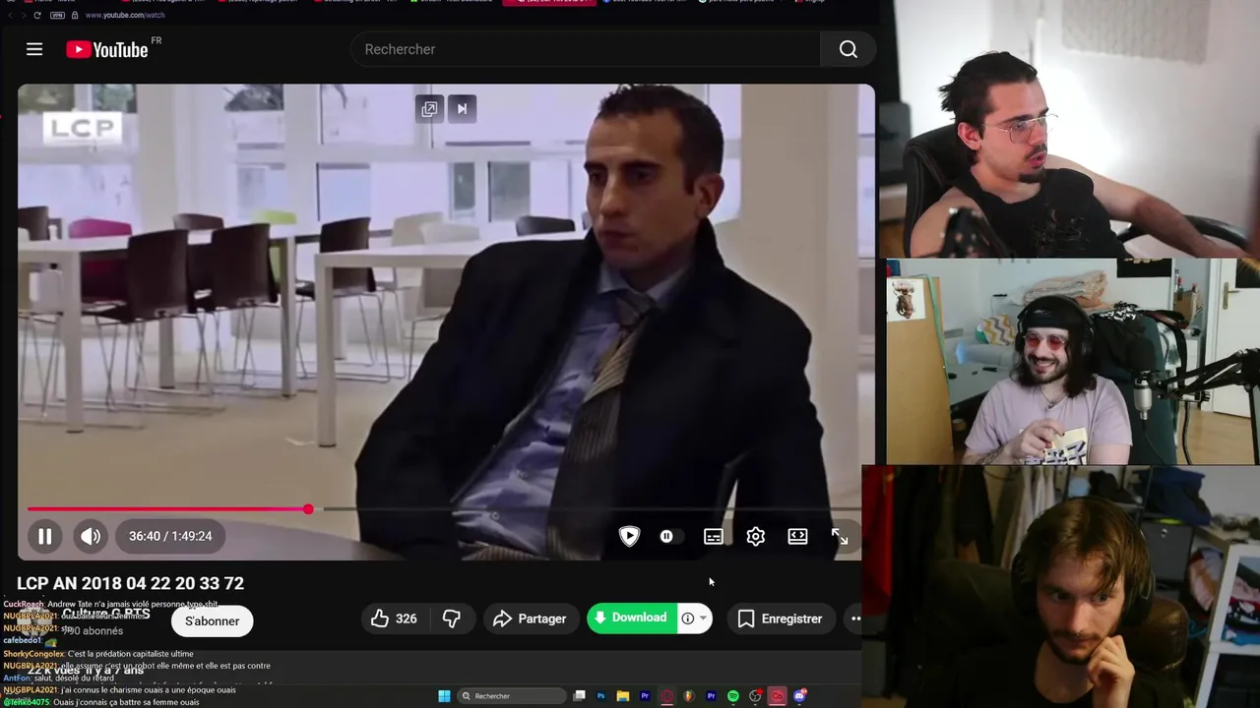
Task: Open Photoshop from the taskbar
Action: click(600, 696)
